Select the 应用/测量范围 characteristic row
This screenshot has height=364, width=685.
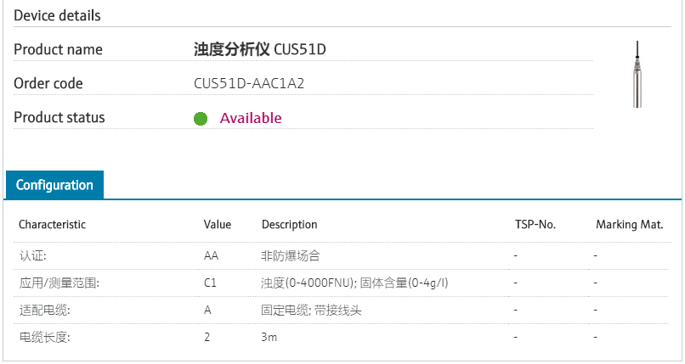59,283
